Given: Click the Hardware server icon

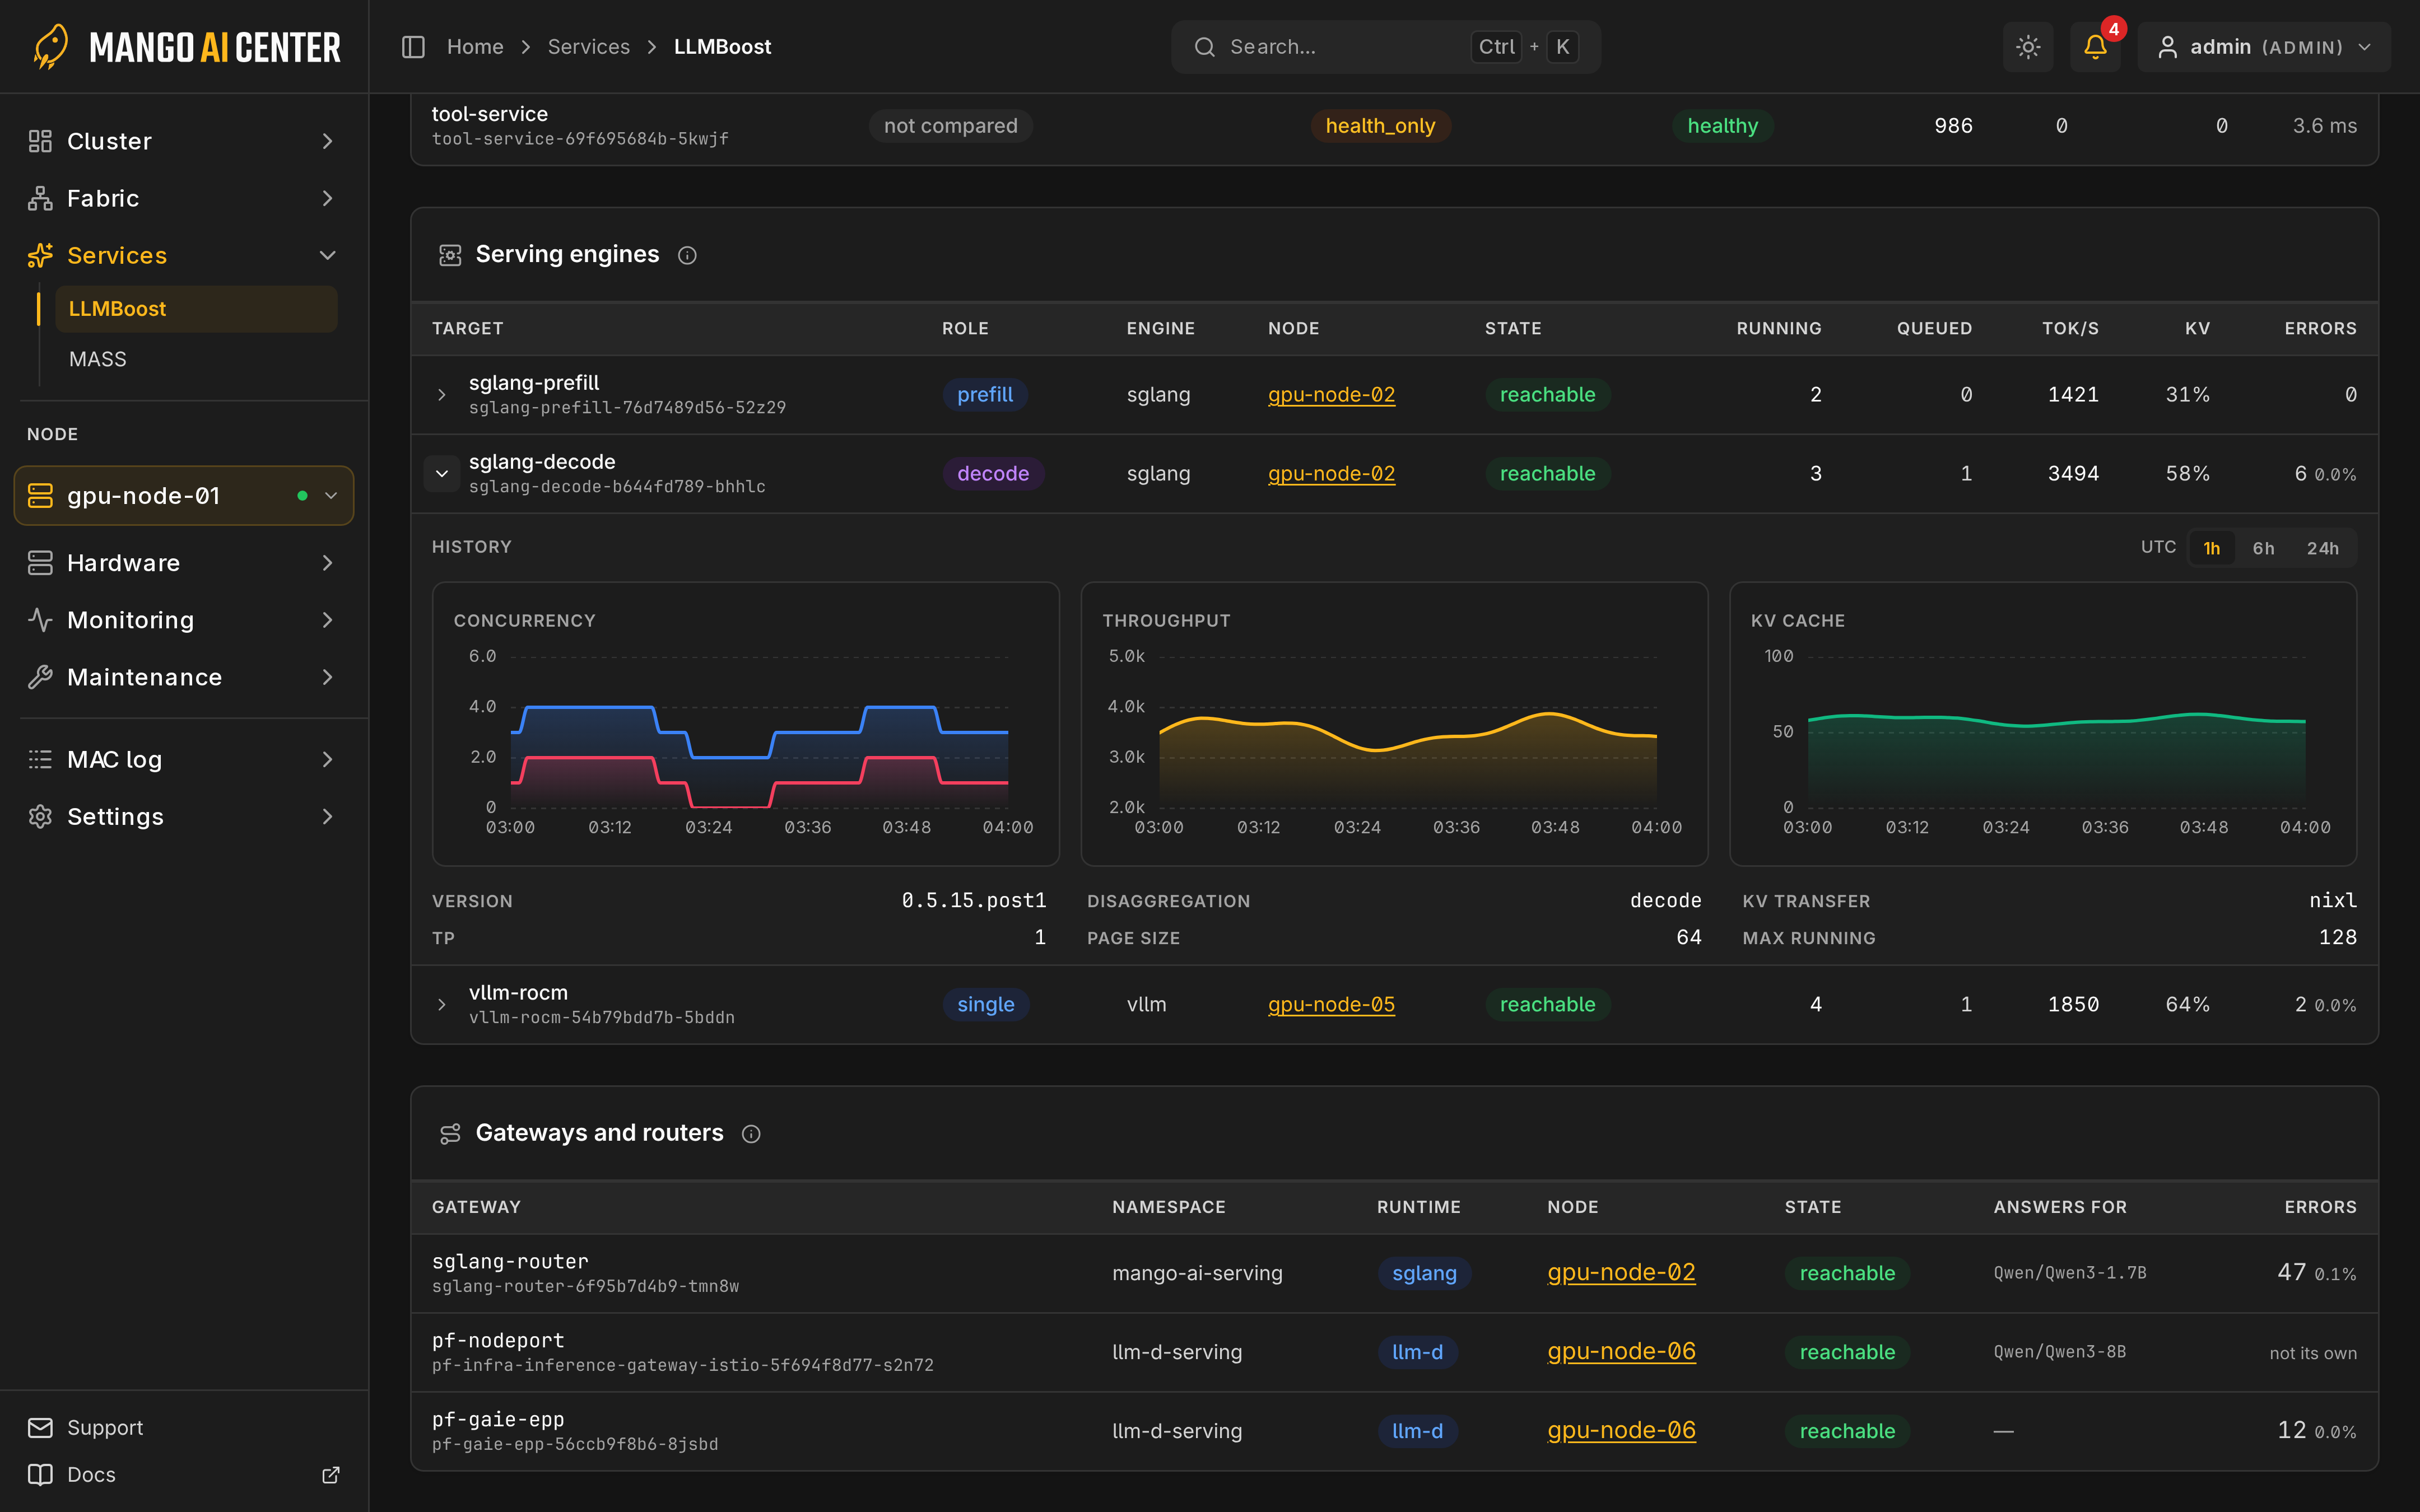Looking at the screenshot, I should click(x=40, y=563).
